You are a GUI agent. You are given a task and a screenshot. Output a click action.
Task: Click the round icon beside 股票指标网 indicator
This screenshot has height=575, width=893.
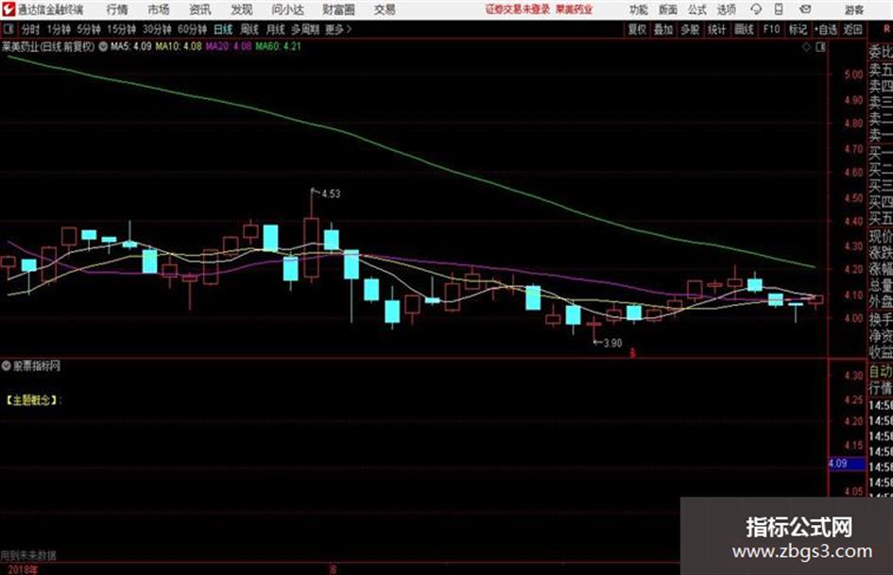coord(6,365)
